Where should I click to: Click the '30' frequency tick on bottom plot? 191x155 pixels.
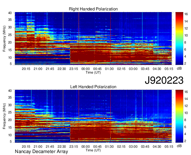[x=10, y=105]
